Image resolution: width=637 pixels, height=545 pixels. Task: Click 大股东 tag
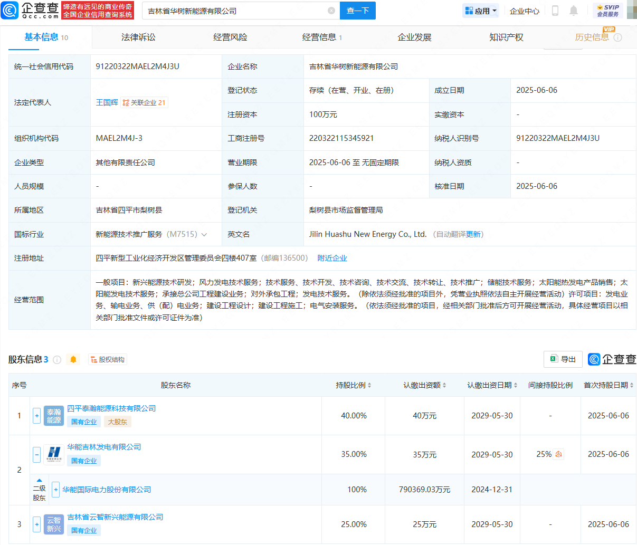(117, 422)
